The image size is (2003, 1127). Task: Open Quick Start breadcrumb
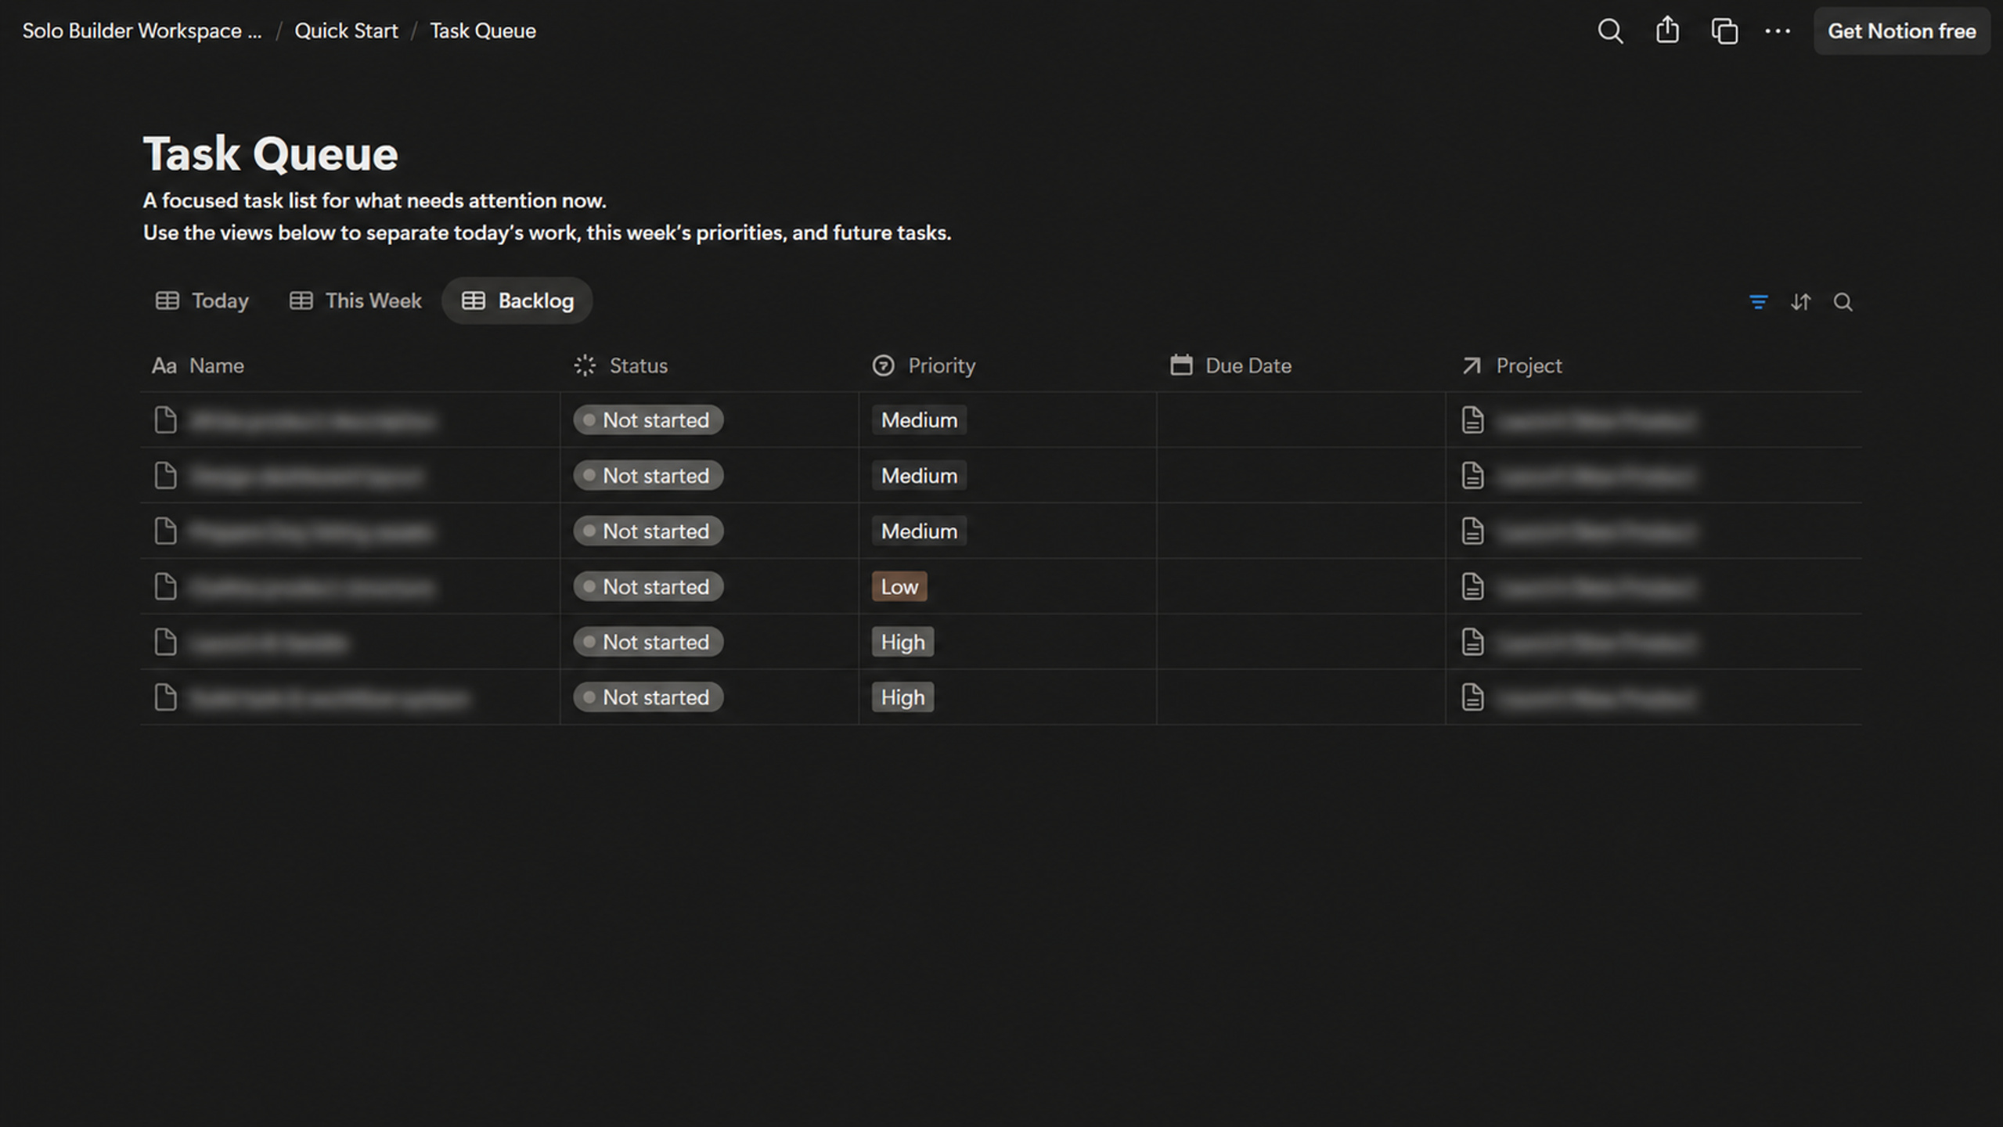pyautogui.click(x=346, y=31)
